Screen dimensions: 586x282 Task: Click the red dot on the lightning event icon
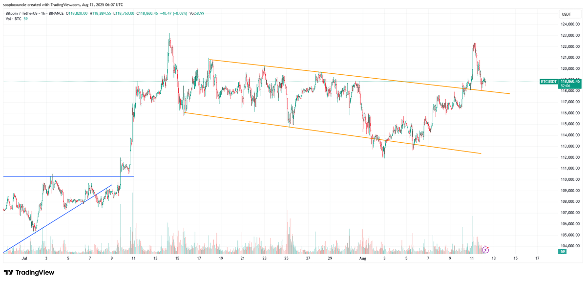[x=488, y=247]
